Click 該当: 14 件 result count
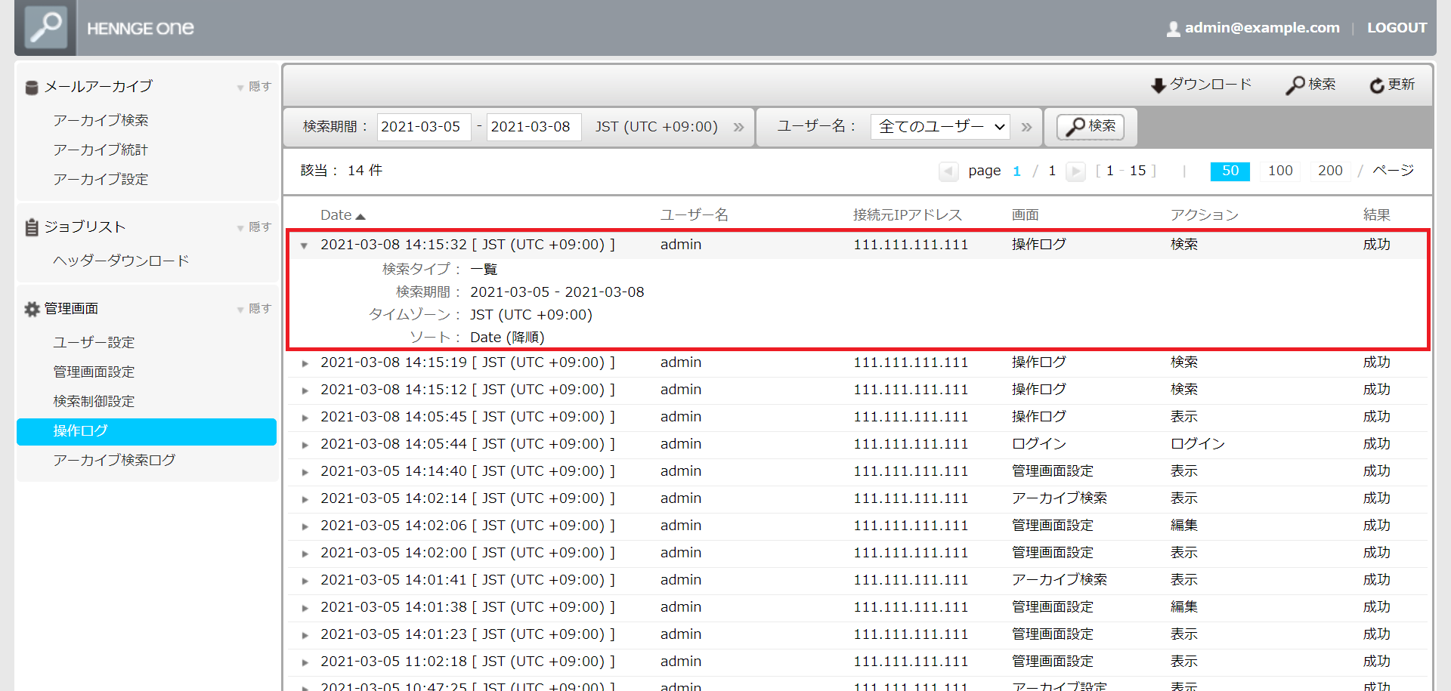1451x691 pixels. (342, 171)
